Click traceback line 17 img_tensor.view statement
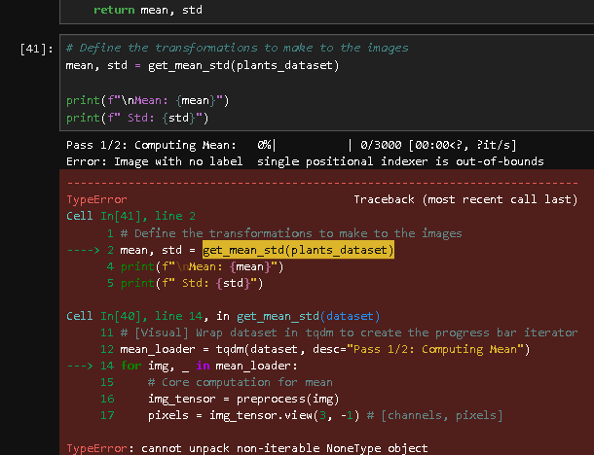594x455 pixels. pyautogui.click(x=325, y=416)
